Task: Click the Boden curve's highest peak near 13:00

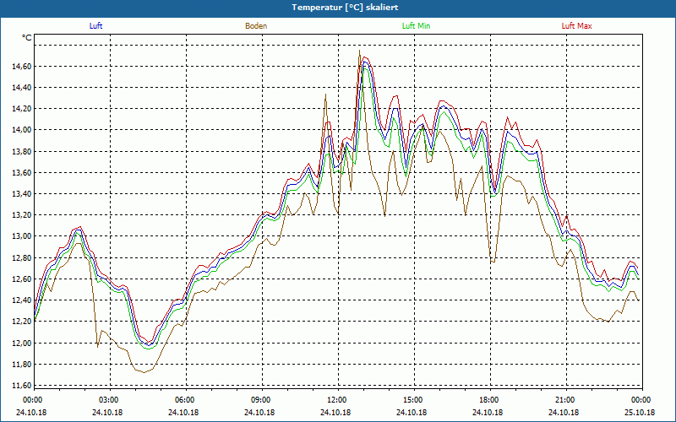Action: click(359, 51)
